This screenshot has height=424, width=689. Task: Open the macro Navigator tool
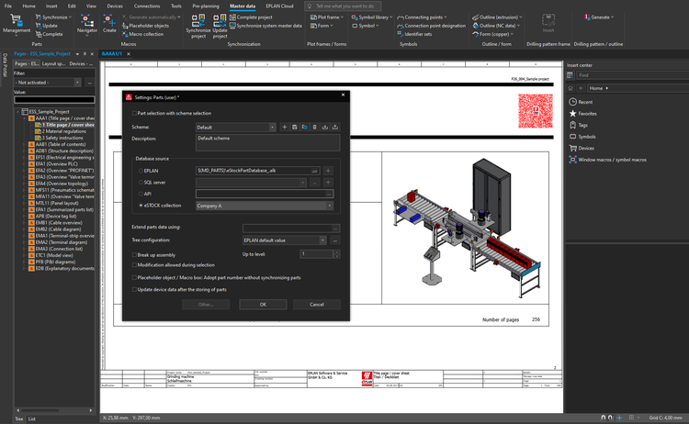[x=86, y=23]
